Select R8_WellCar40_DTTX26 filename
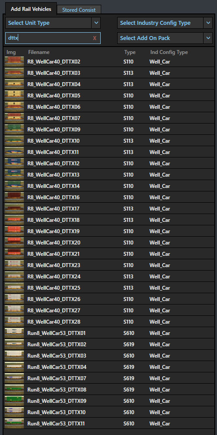 click(x=54, y=299)
